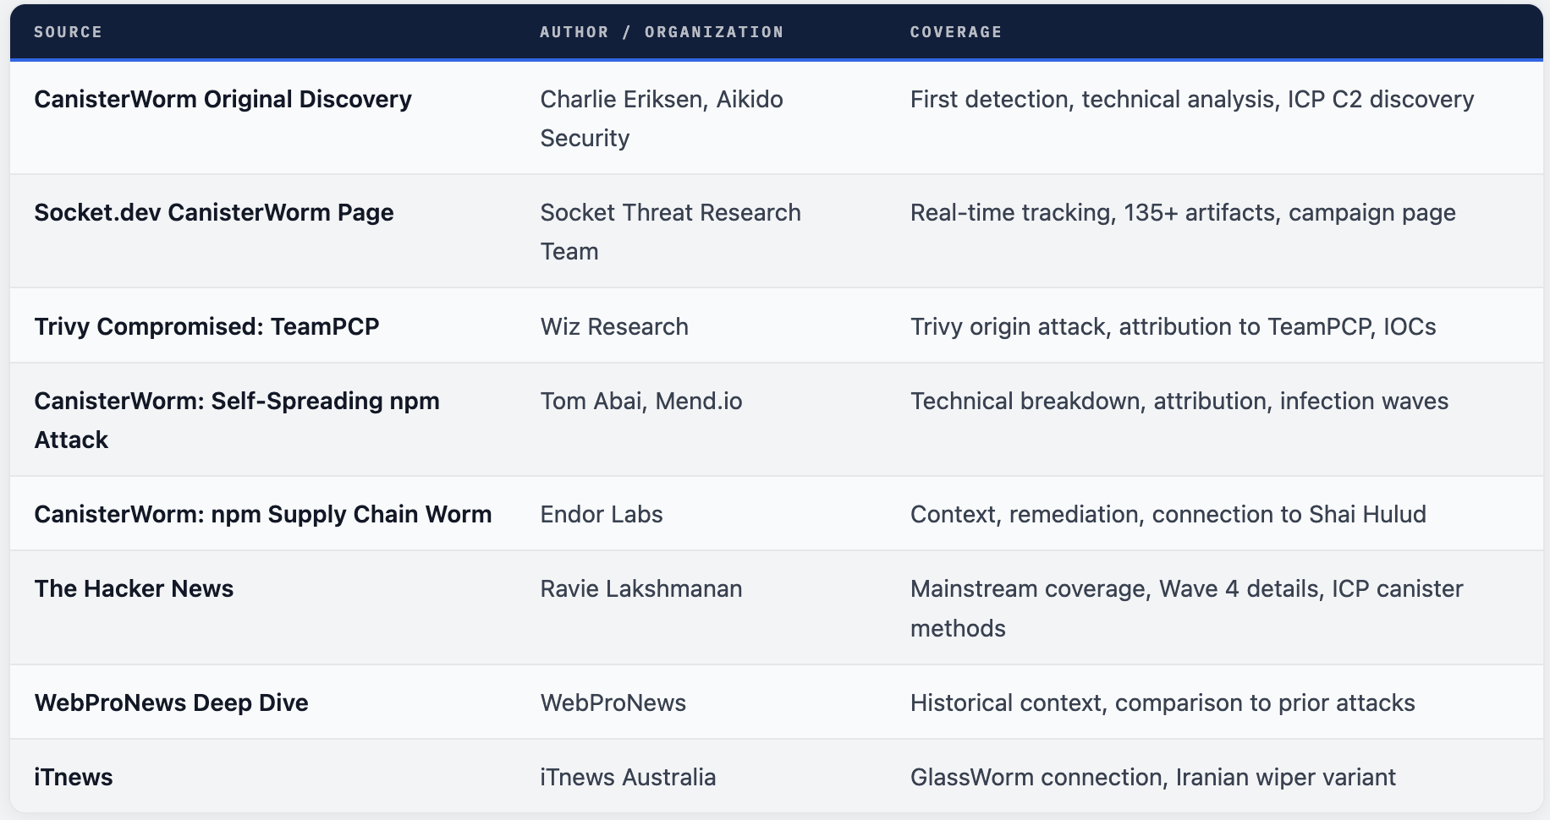Select author Tom Abai, Mend.io
1550x820 pixels.
(x=640, y=402)
